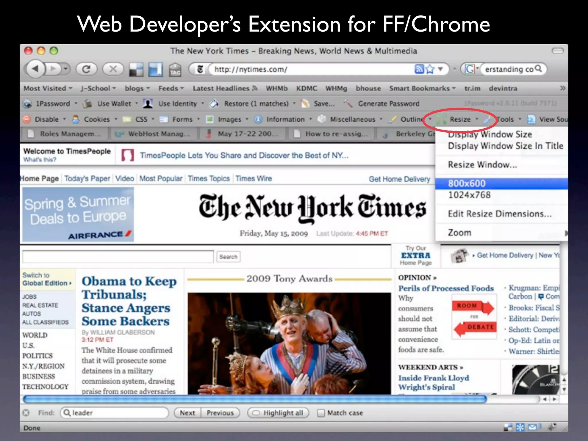The image size is (588, 441).
Task: Expand the blogs bookmarks folder
Action: [x=148, y=88]
